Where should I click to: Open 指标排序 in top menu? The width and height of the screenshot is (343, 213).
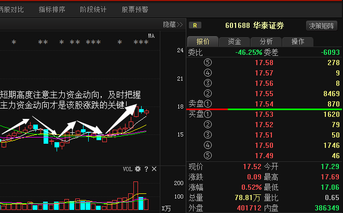tap(52, 9)
